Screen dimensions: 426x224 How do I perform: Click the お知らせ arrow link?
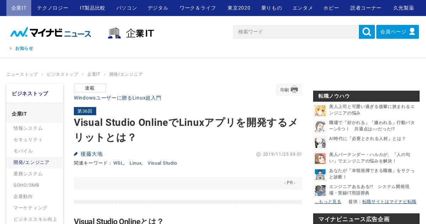click(x=11, y=48)
